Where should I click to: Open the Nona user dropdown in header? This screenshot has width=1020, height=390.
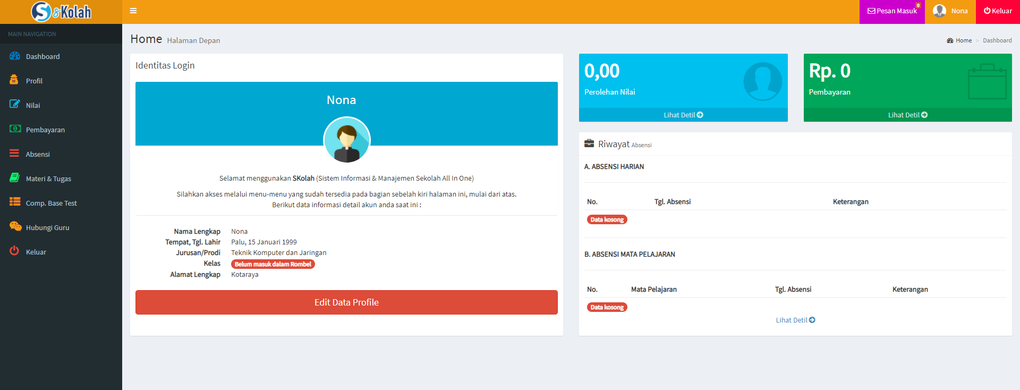(950, 11)
